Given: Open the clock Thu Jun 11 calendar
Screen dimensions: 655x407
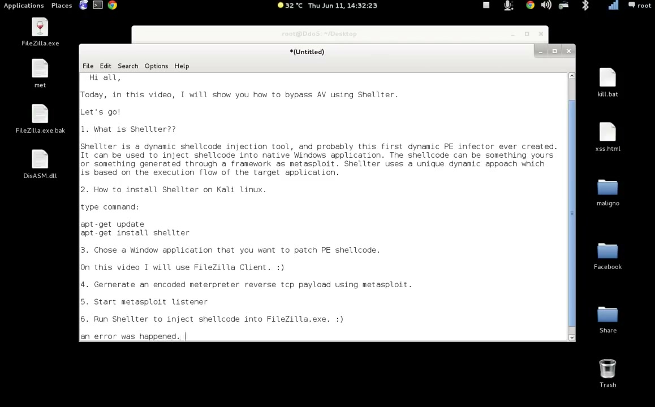Looking at the screenshot, I should click(343, 6).
